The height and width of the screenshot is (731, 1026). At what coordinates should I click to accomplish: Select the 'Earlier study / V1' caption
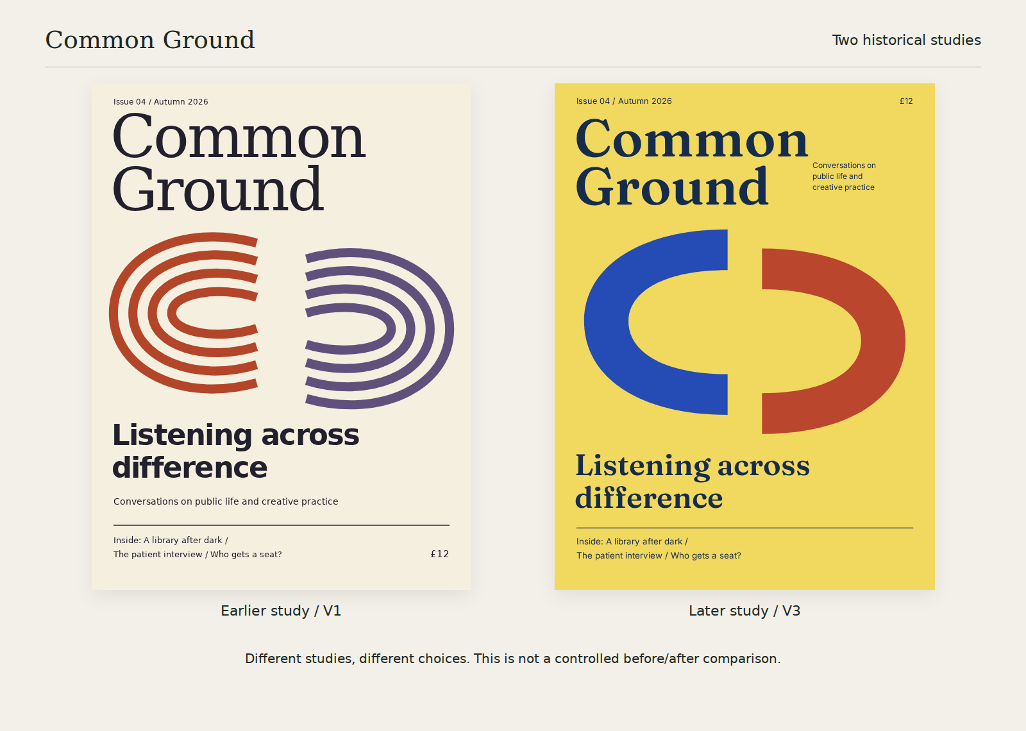point(281,610)
